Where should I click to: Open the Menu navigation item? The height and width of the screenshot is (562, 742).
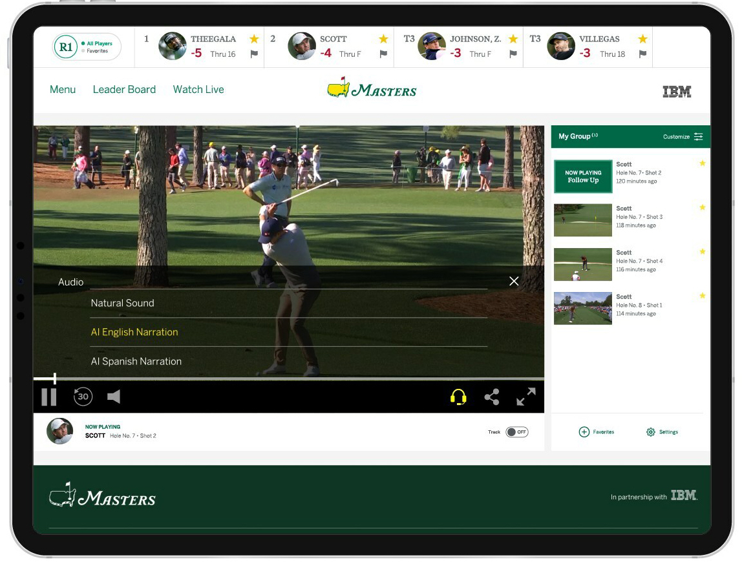[x=62, y=89]
